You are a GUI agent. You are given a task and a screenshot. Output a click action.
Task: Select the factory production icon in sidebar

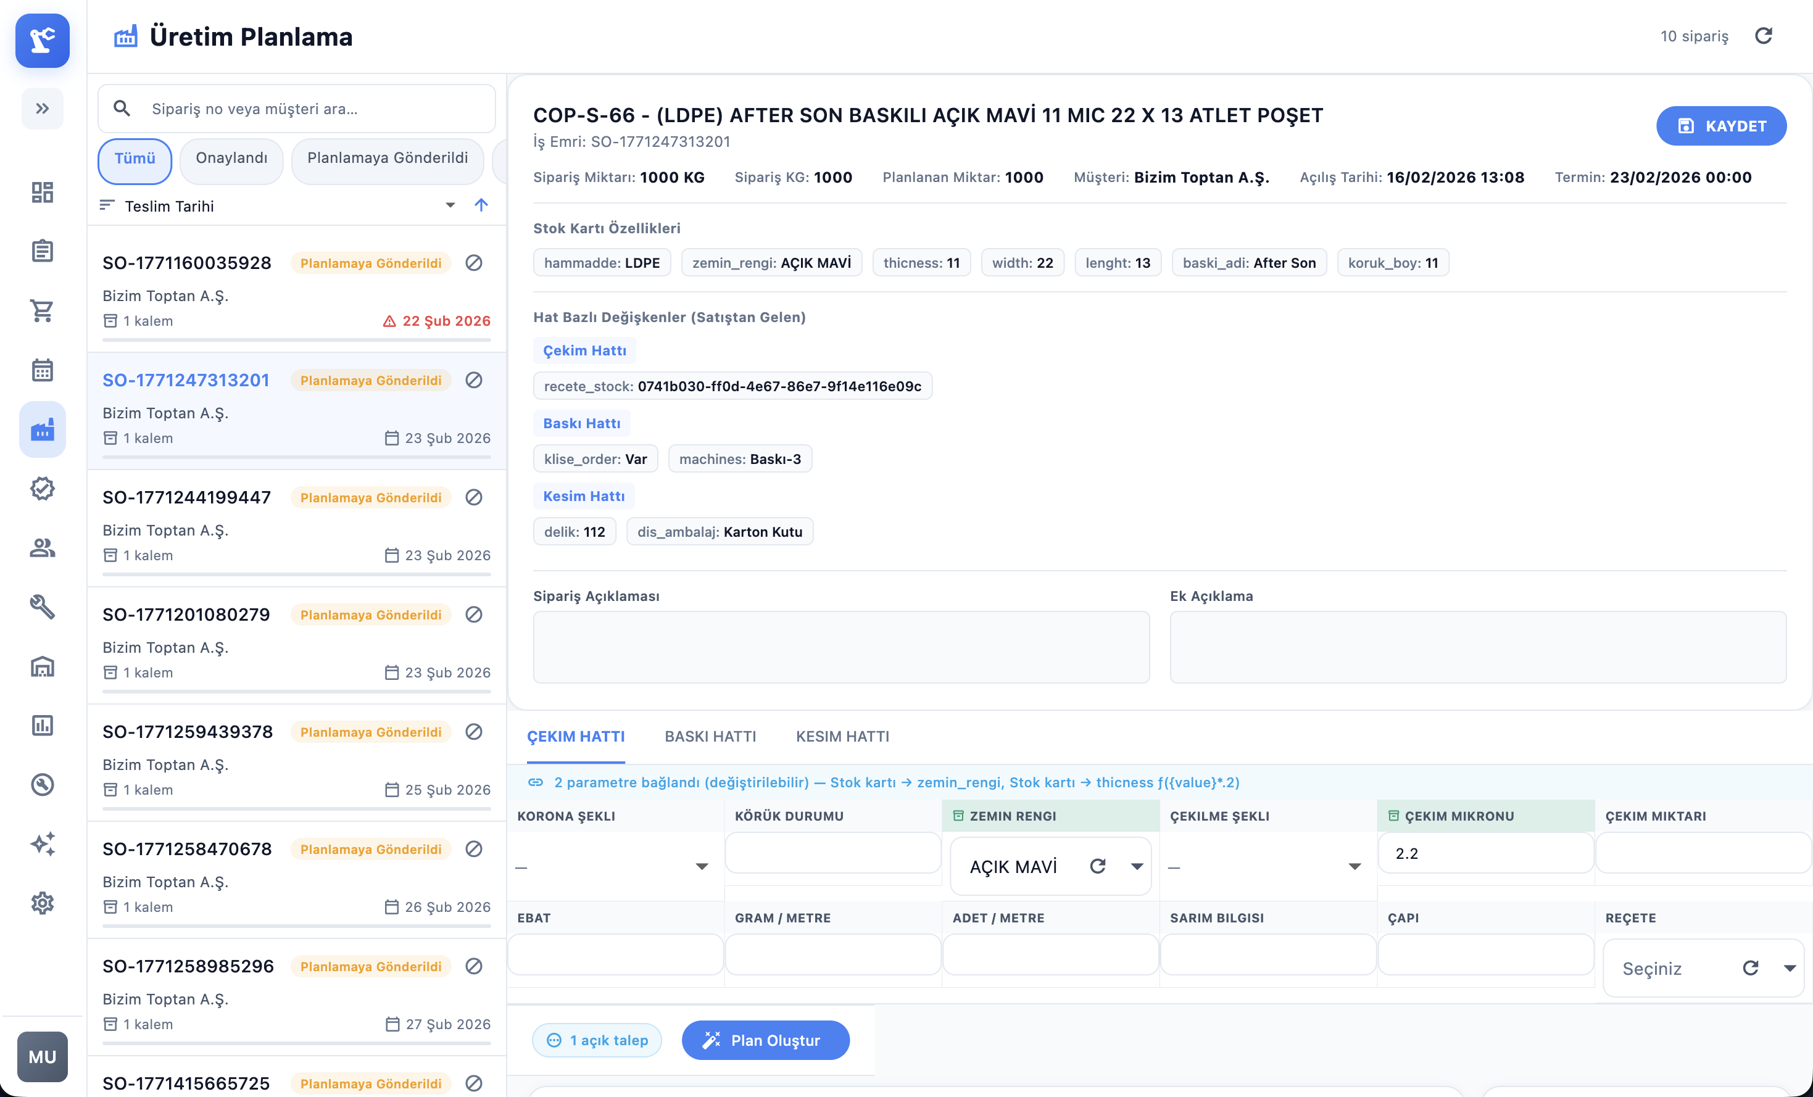click(x=42, y=429)
